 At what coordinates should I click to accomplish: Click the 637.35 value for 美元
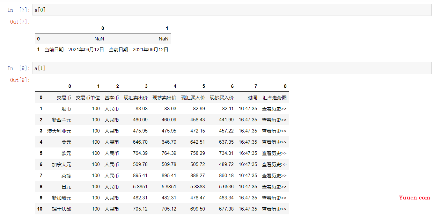coord(226,142)
